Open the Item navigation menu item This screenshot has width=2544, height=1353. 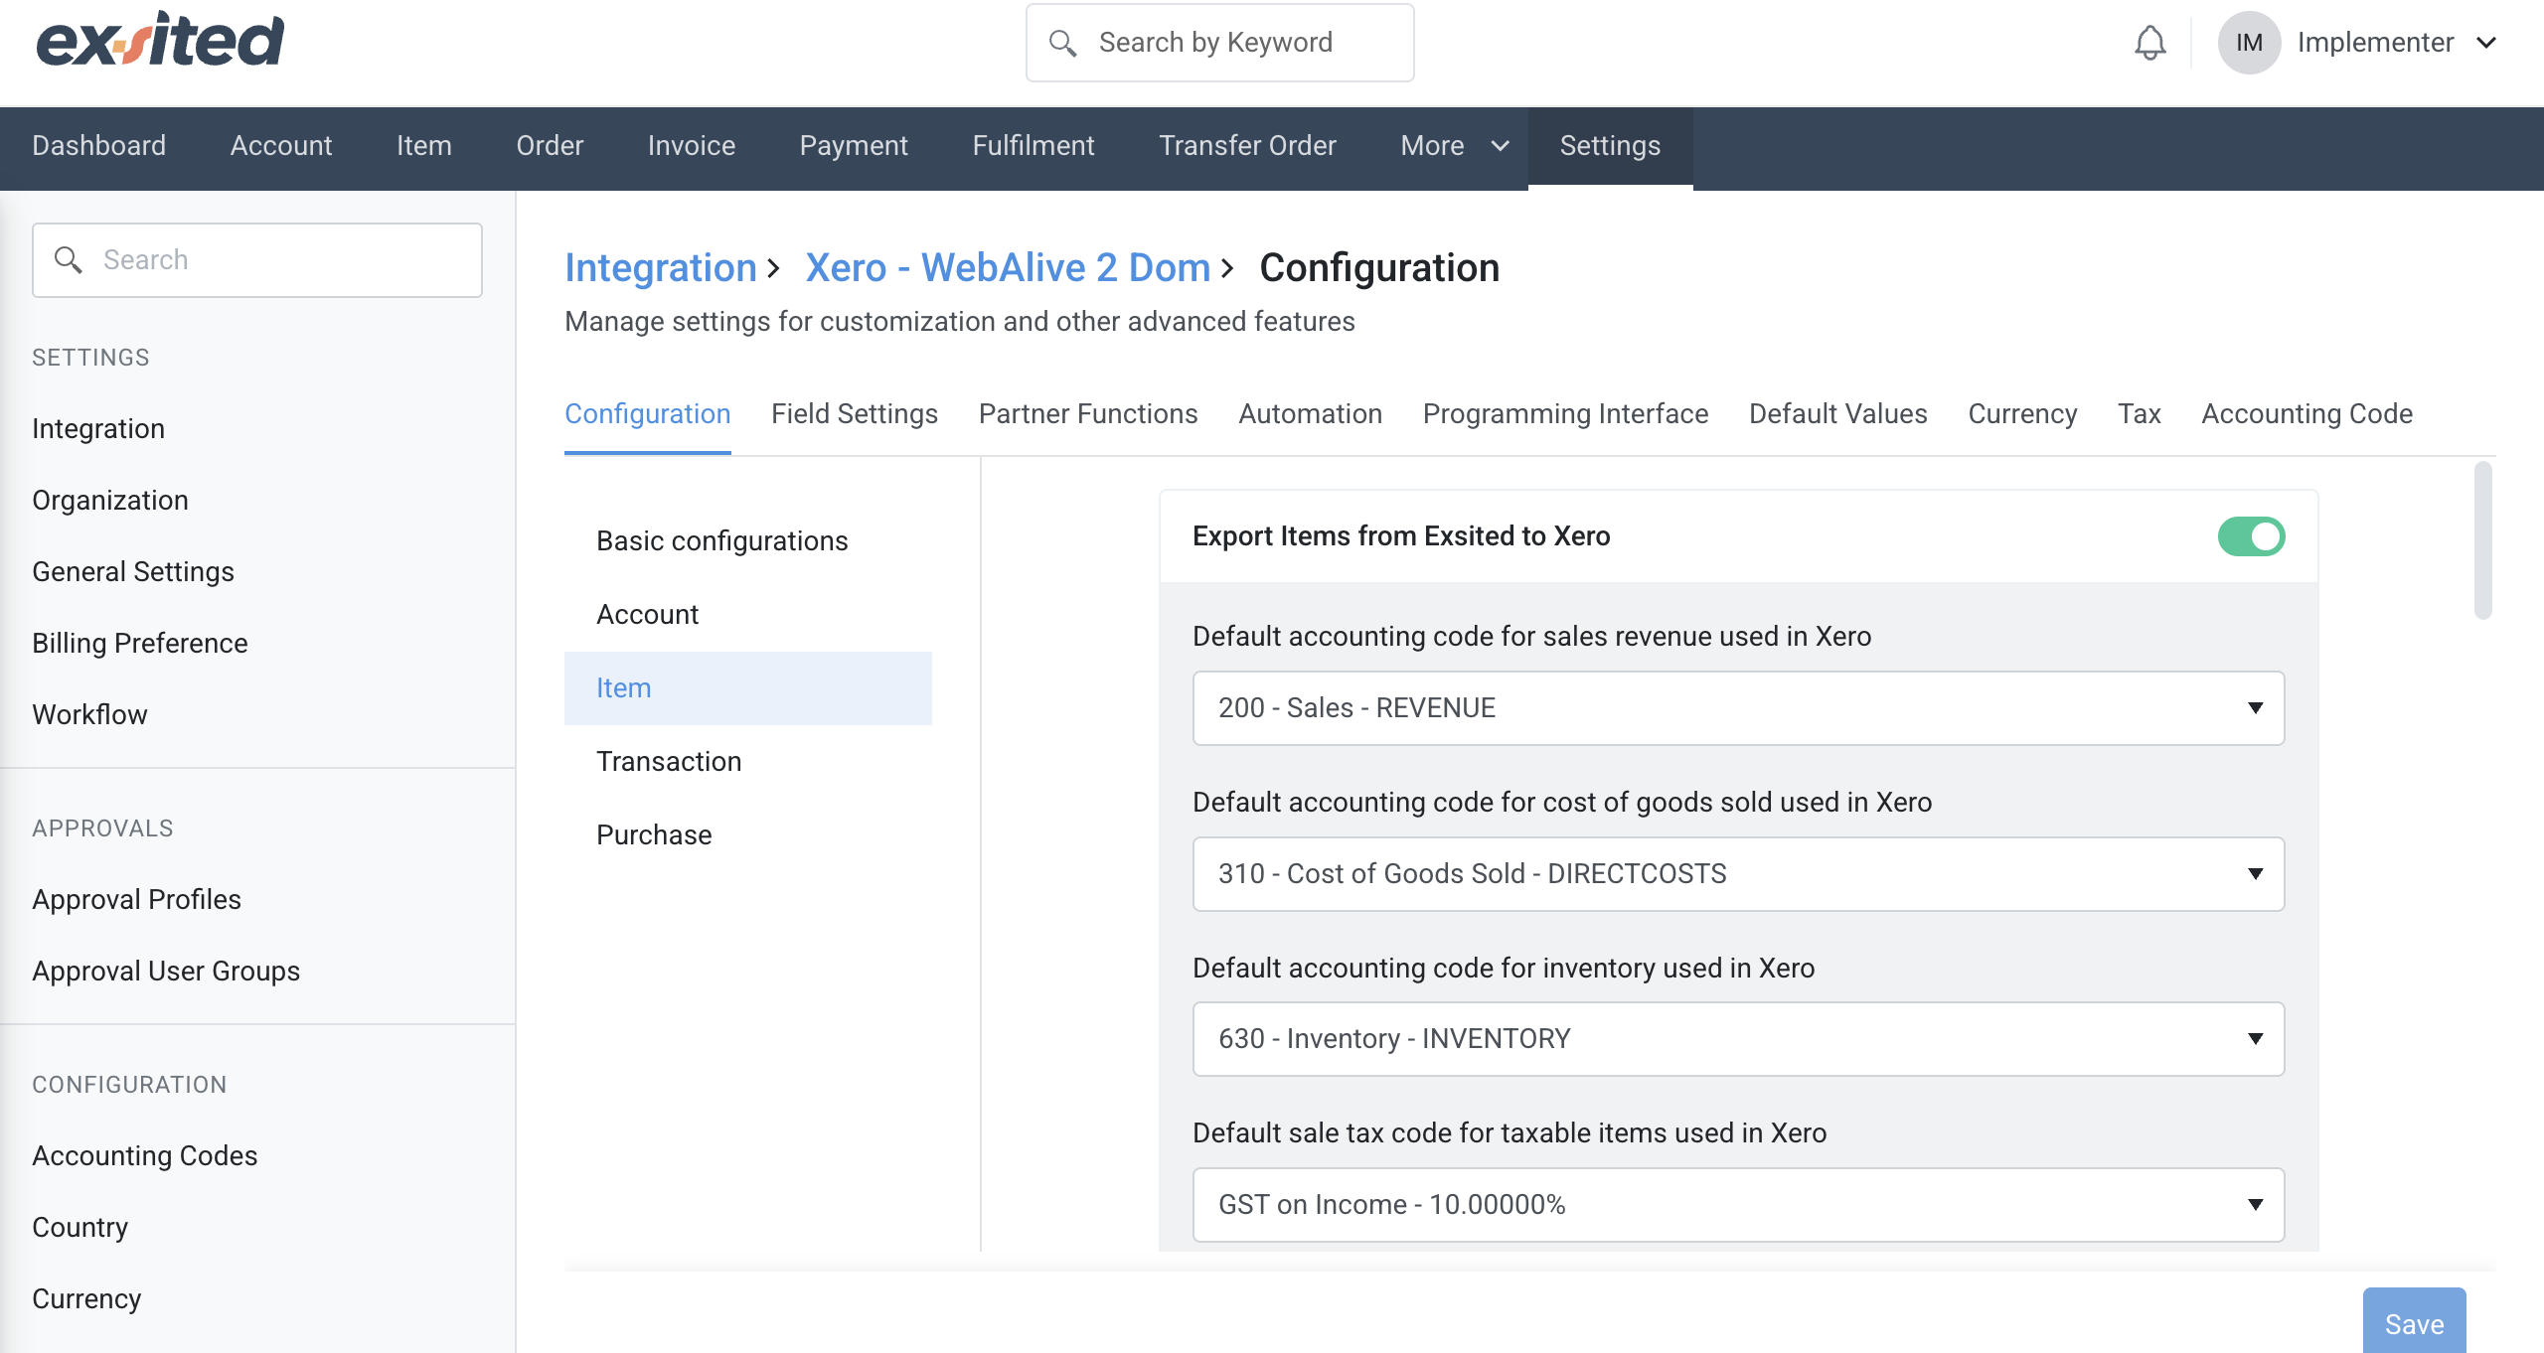(x=424, y=146)
